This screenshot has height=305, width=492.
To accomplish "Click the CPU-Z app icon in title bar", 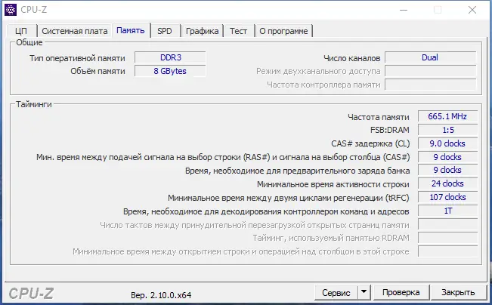I will click(x=11, y=10).
